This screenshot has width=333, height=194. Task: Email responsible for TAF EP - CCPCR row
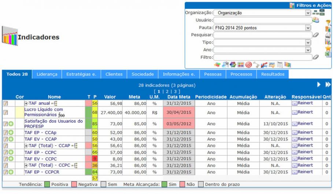tap(295, 172)
